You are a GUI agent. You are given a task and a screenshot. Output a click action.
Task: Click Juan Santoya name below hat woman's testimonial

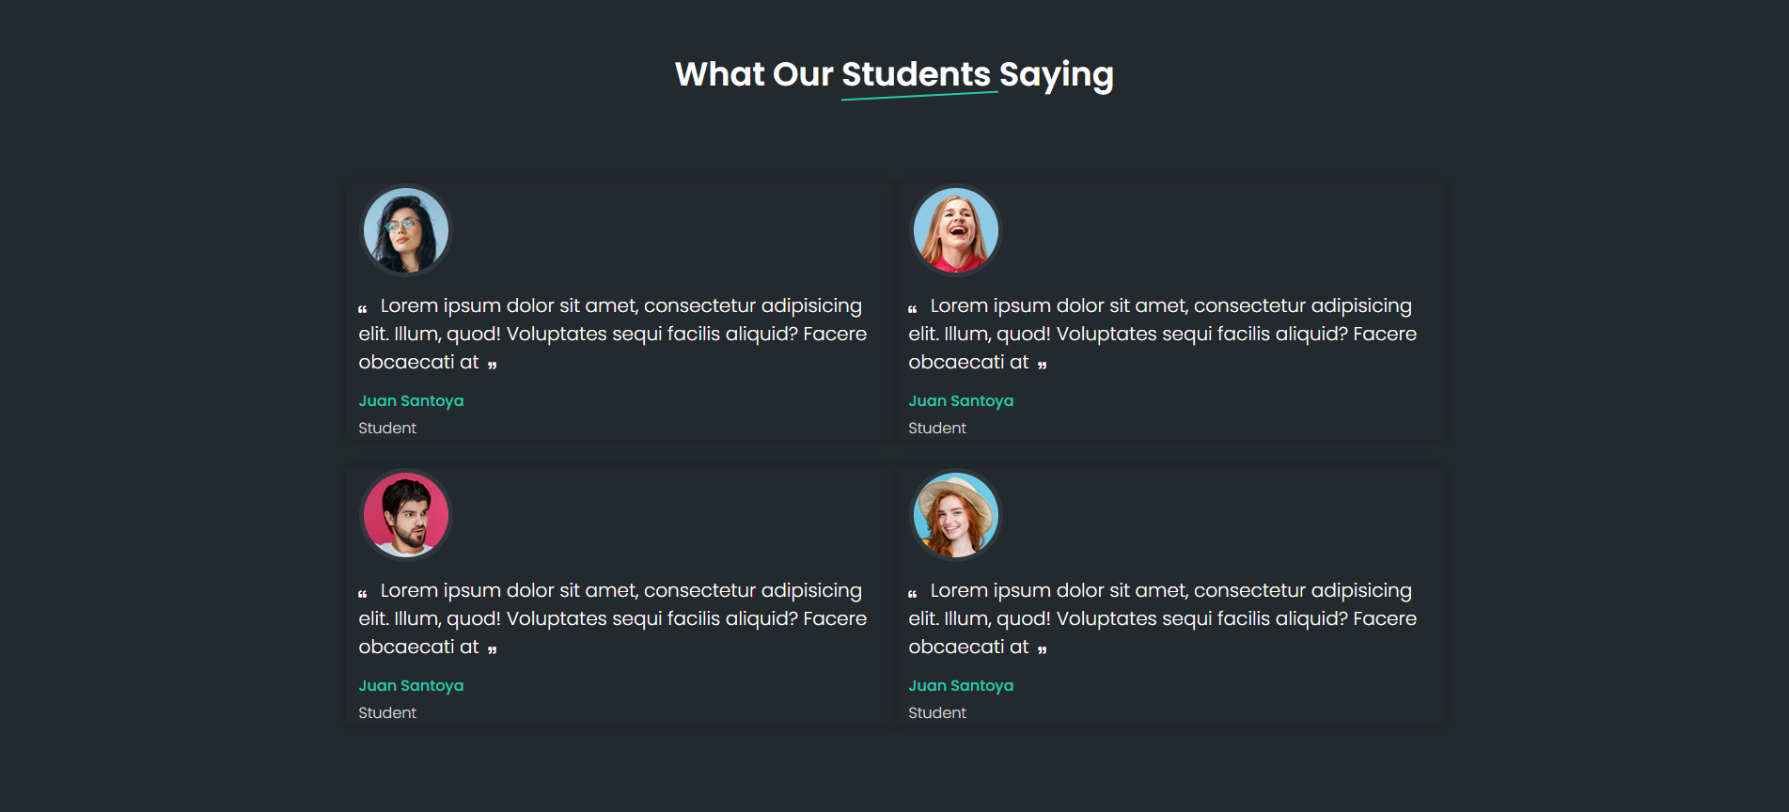tap(961, 685)
